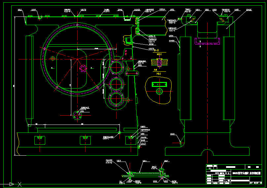Screen dimensions: 267x188
Task: Select the part number label 1047
Action: click(x=143, y=144)
